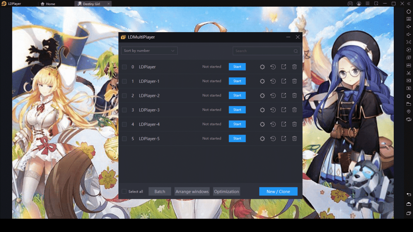Toggle full screen from right sidebar
The width and height of the screenshot is (413, 232).
409,42
